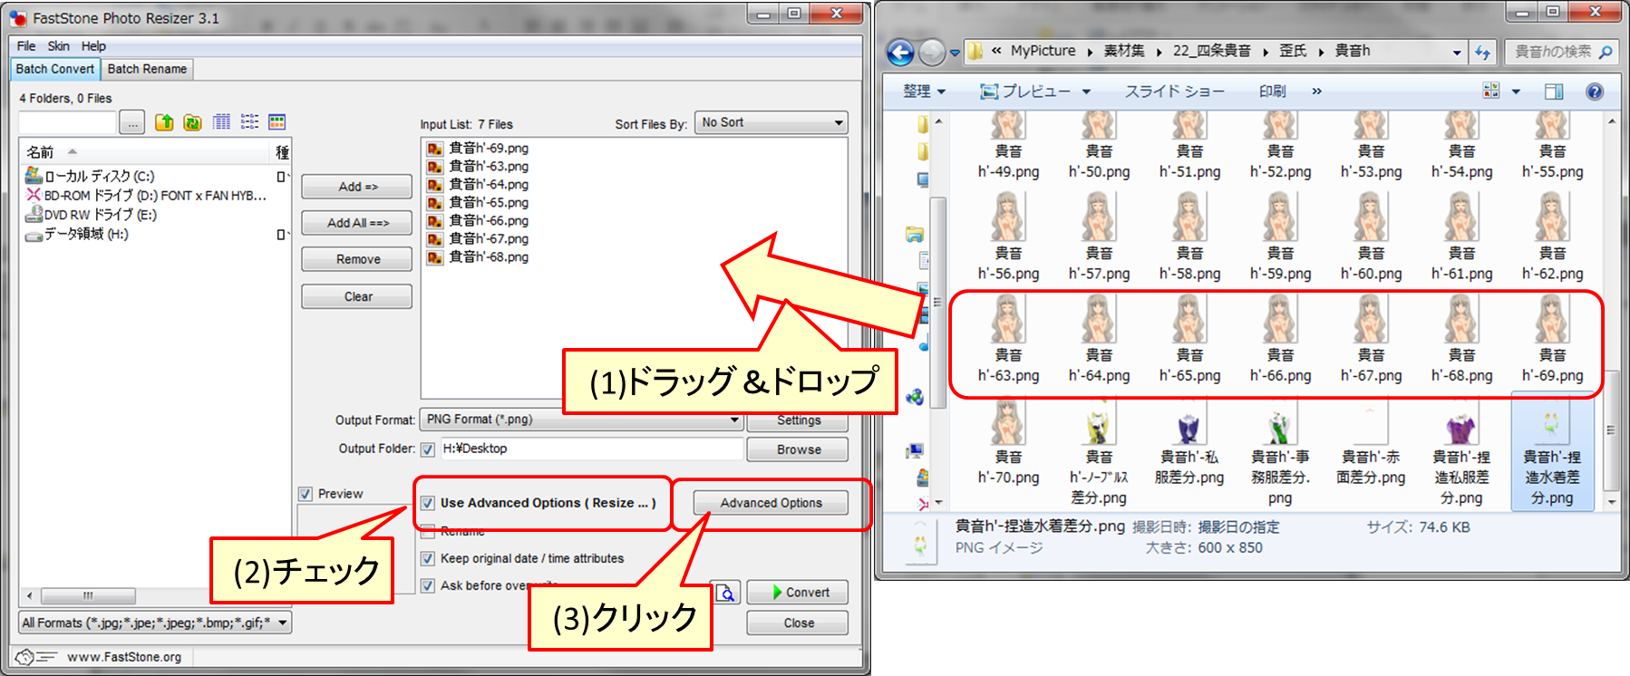Refresh the Explorer address bar
The width and height of the screenshot is (1630, 676).
pyautogui.click(x=1482, y=52)
